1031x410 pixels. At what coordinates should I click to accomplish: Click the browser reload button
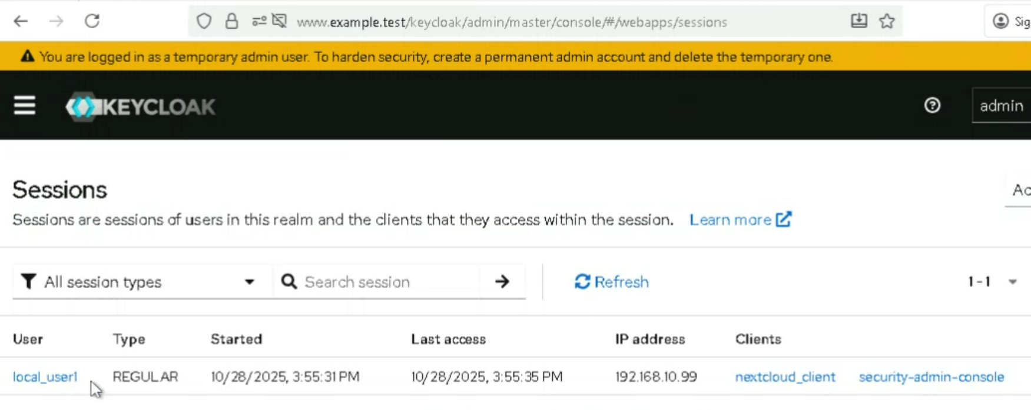[x=92, y=22]
